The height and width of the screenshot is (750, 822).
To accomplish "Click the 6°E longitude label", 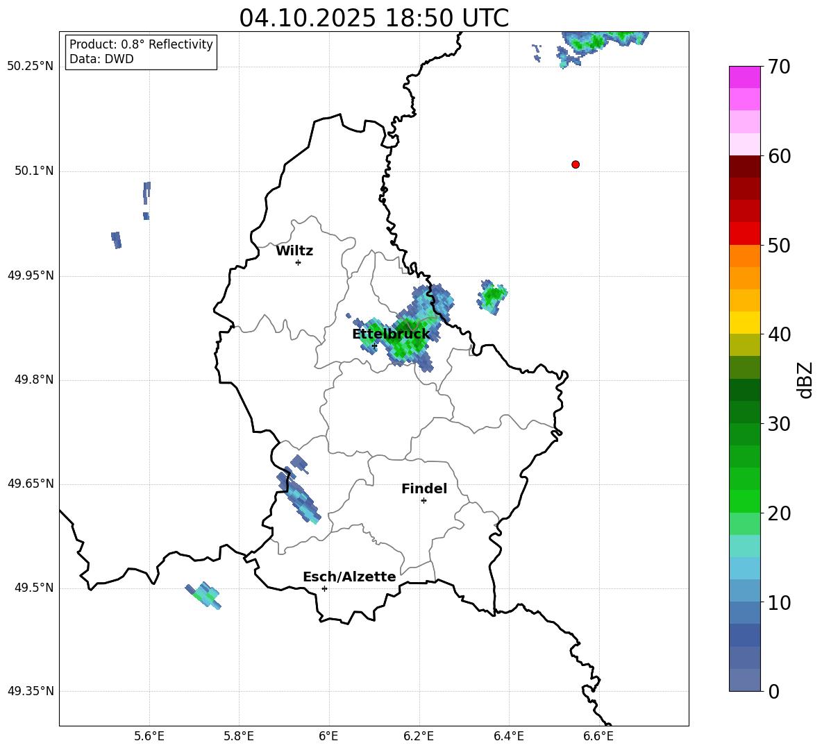I will (328, 736).
